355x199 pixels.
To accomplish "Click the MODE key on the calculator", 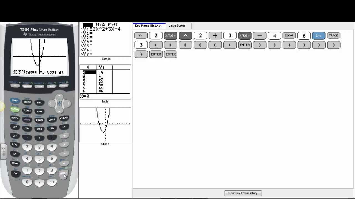I will click(27, 102).
